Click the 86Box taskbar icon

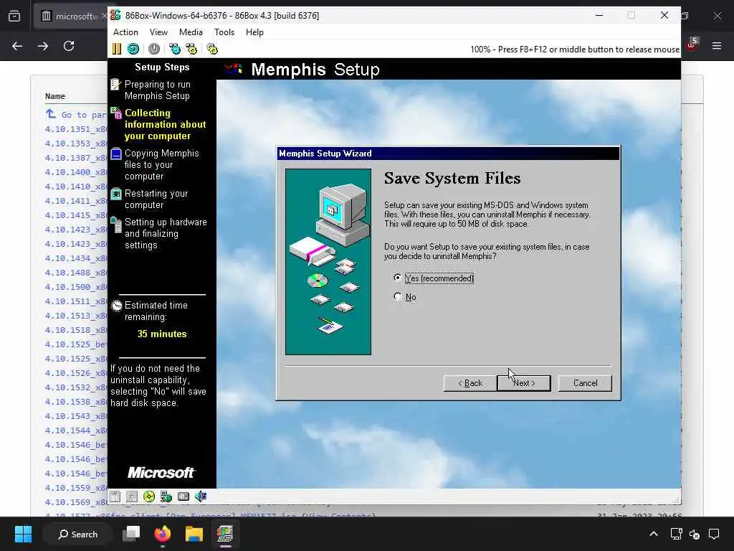[x=225, y=534]
